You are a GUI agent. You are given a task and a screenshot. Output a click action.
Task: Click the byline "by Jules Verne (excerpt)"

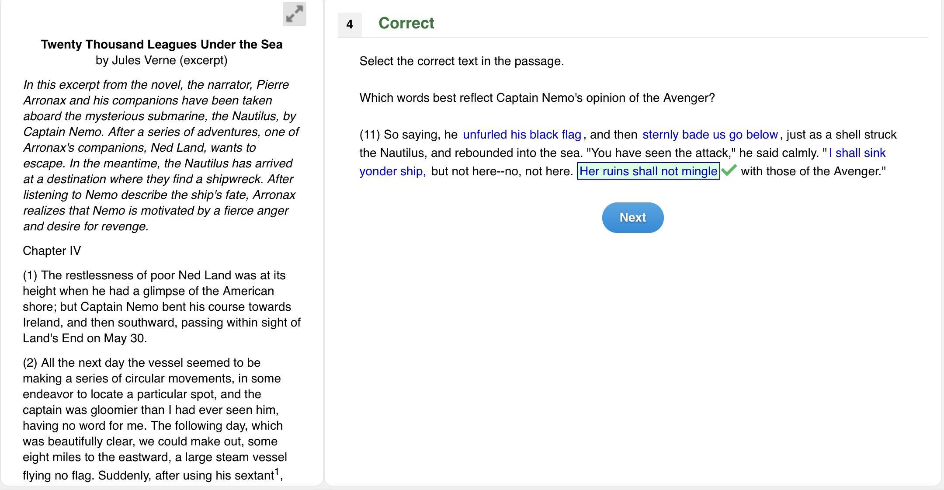click(x=162, y=60)
